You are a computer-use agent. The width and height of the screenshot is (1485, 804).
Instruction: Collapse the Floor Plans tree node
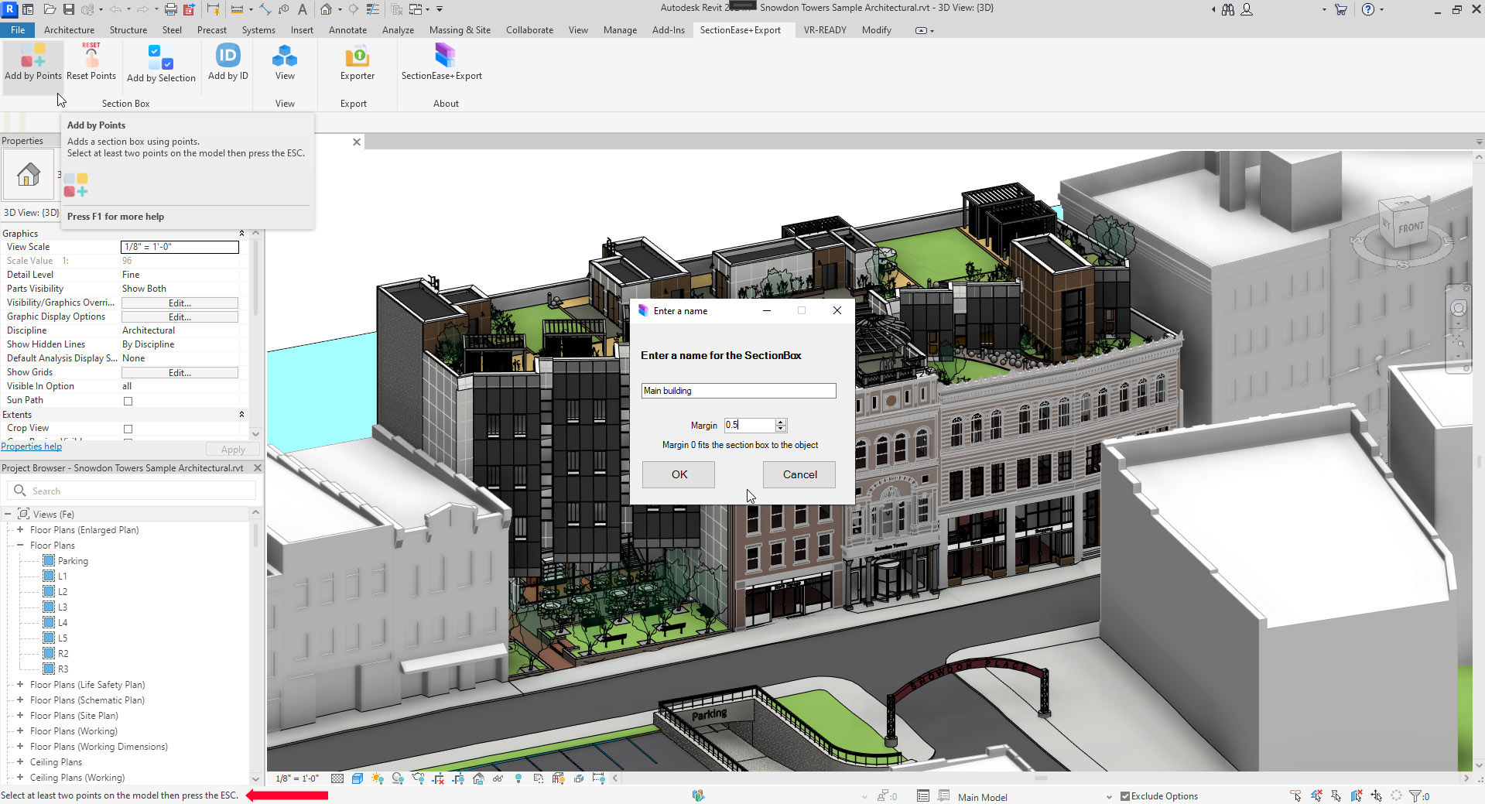point(20,546)
